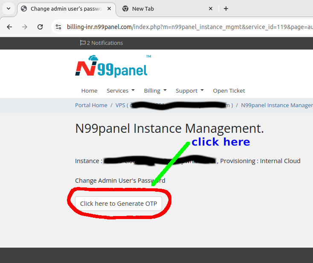Open the tab search chevron
Viewport: 313px width, 263px height.
click(9, 9)
